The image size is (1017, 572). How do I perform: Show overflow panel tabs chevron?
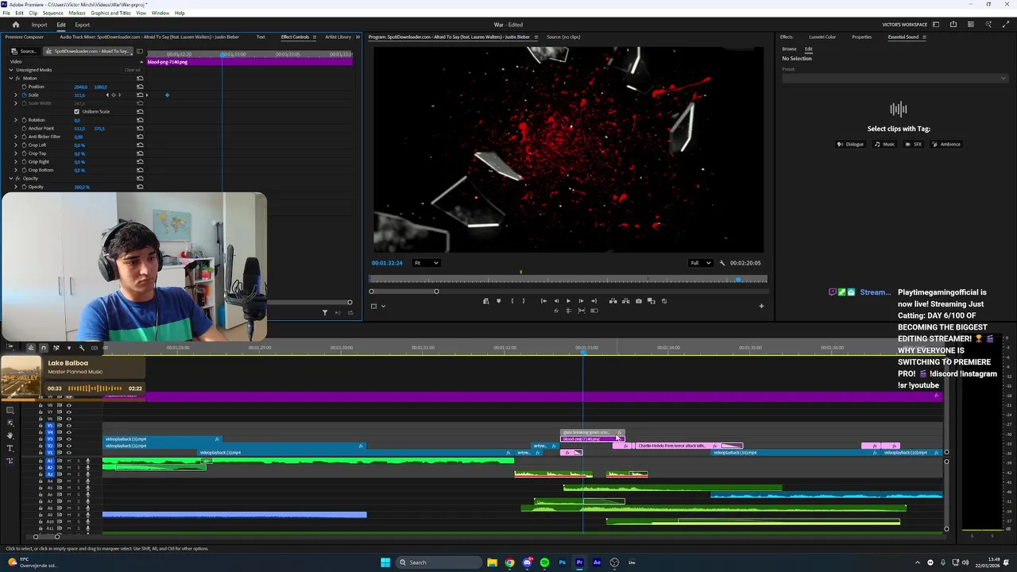click(x=358, y=37)
